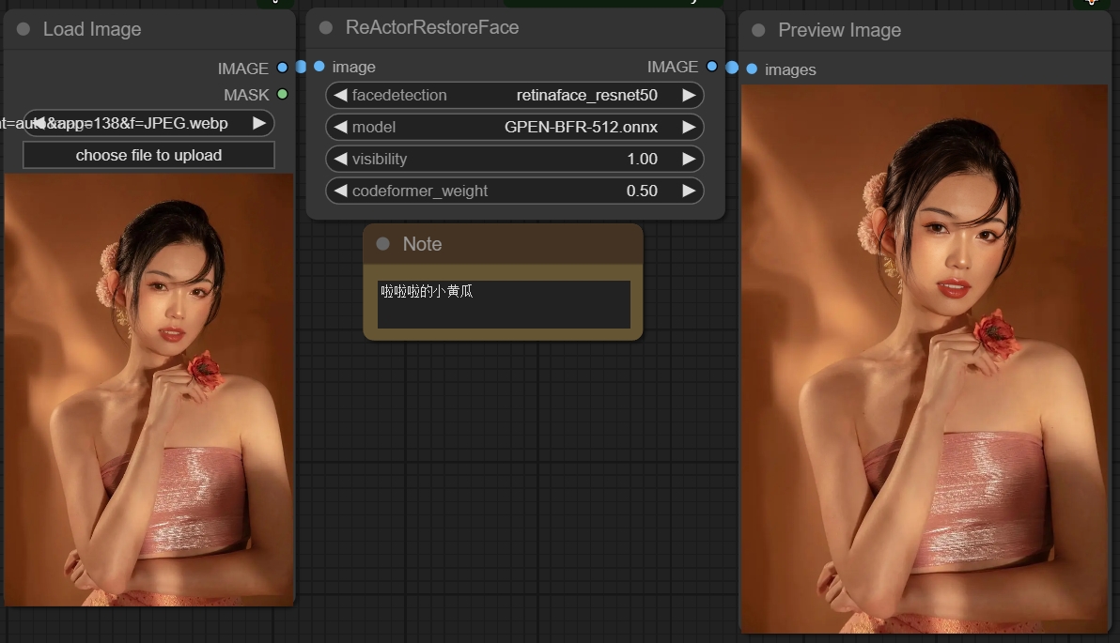
Task: Click the green MASK output port
Action: coord(282,95)
